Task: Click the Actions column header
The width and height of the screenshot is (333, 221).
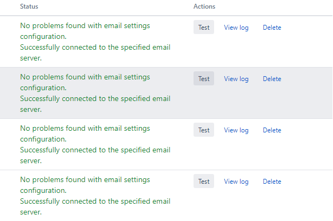Action: (204, 6)
